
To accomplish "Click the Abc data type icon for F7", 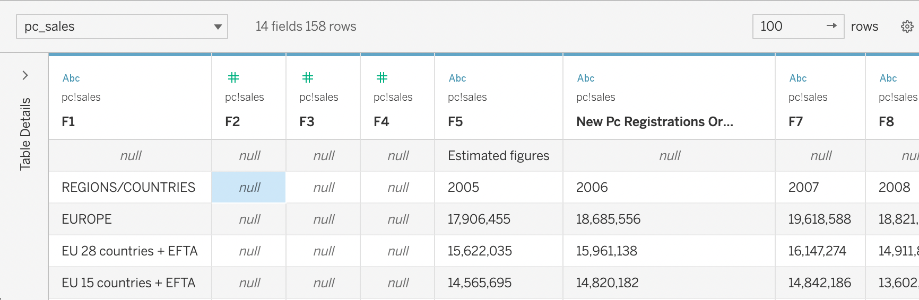I will click(798, 78).
